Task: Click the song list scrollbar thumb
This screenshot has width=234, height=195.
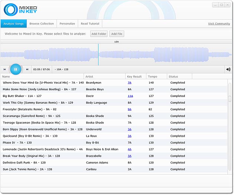Action: (x=230, y=99)
